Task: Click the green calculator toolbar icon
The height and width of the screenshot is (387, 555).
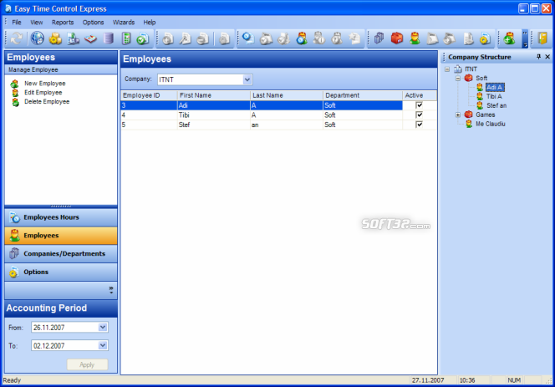Action: [126, 38]
